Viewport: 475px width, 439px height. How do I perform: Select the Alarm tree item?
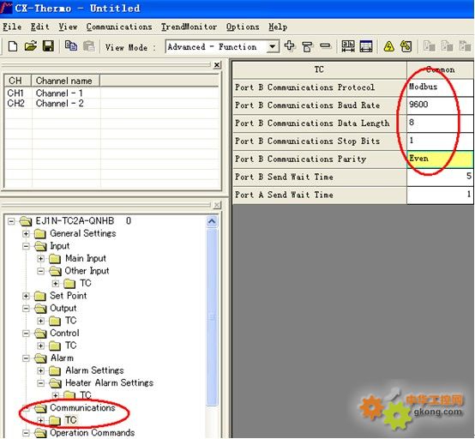pos(62,358)
